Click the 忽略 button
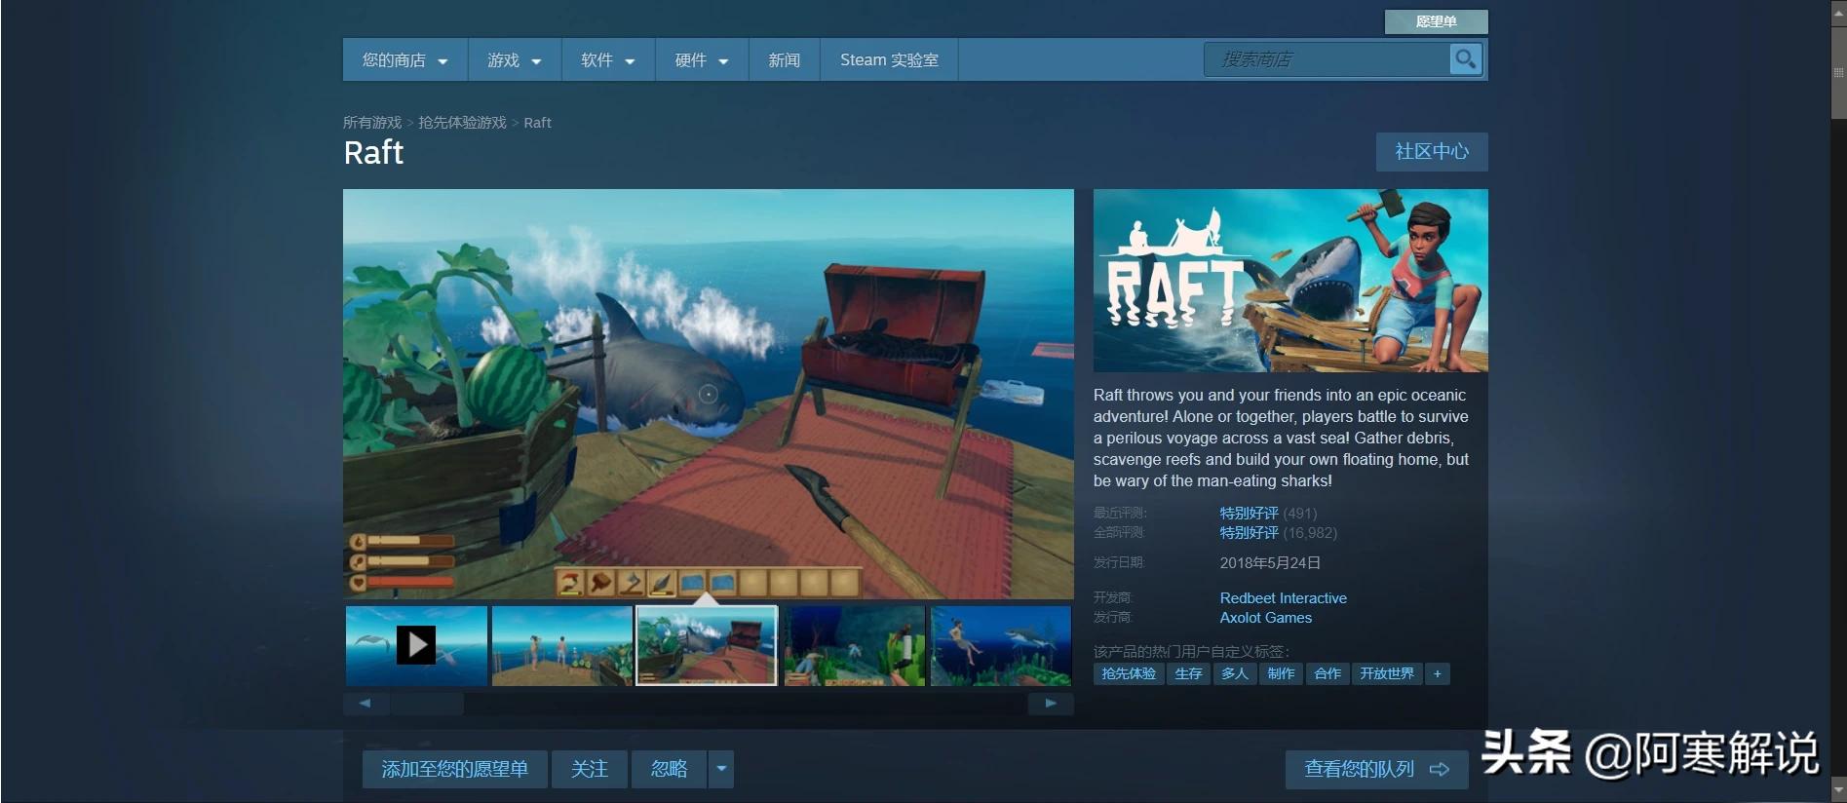 coord(669,769)
